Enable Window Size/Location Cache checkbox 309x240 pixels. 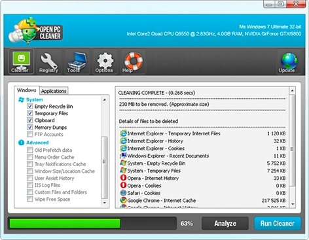[29, 171]
